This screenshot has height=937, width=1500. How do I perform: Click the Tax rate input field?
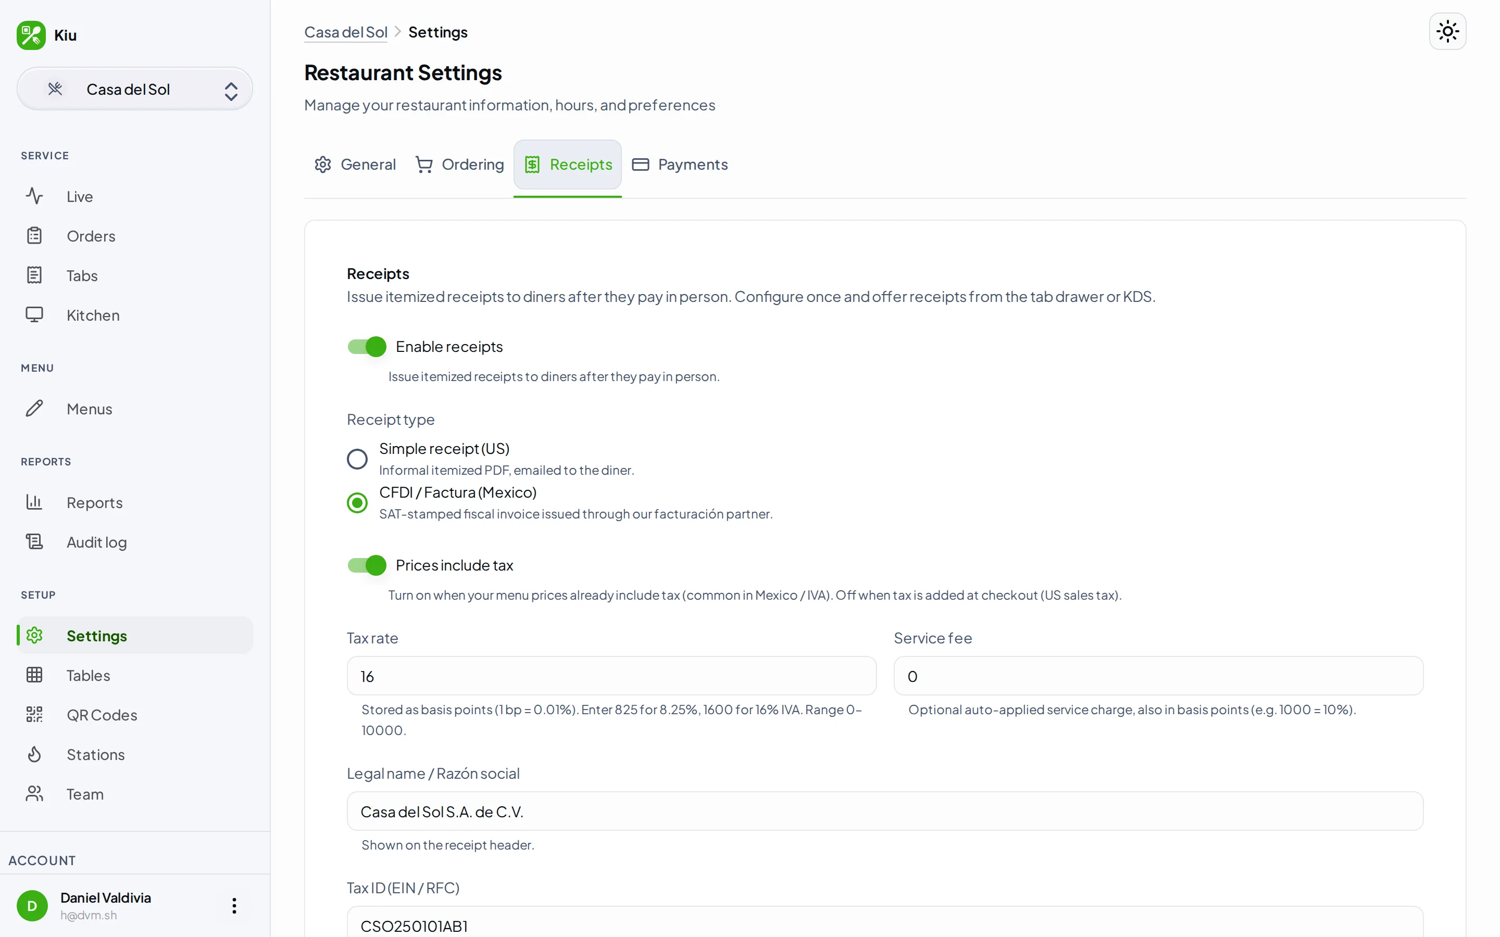coord(611,676)
